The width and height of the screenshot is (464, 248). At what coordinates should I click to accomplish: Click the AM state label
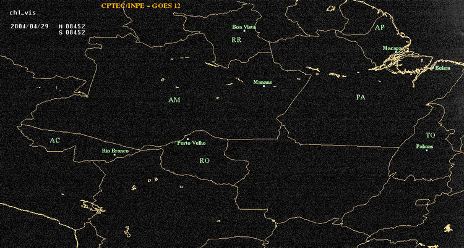174,100
